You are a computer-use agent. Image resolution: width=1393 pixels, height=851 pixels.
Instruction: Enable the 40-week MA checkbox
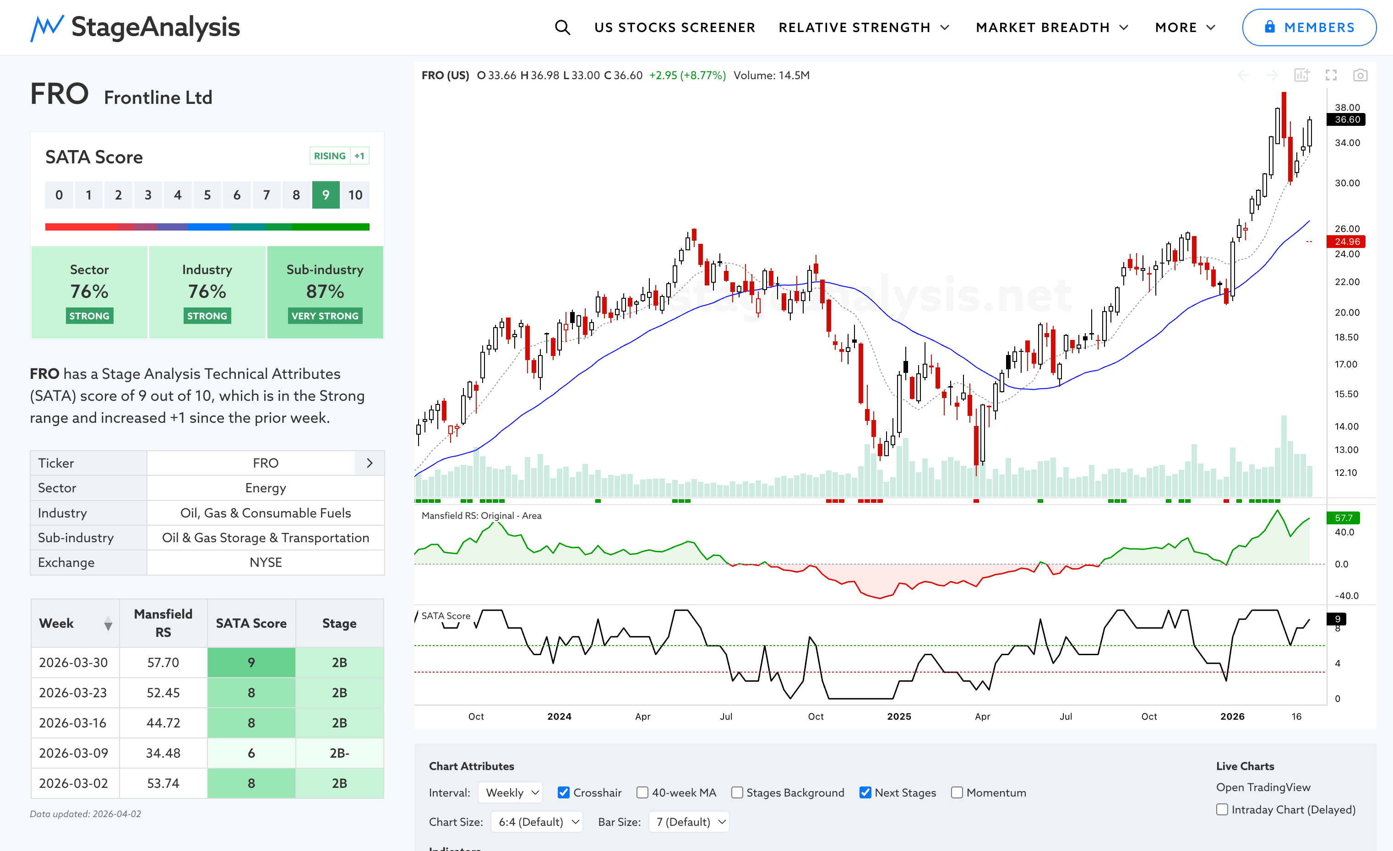tap(642, 792)
